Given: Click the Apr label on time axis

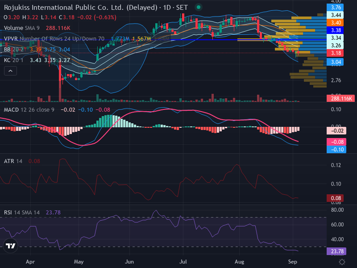Looking at the screenshot, I should pos(30,262).
